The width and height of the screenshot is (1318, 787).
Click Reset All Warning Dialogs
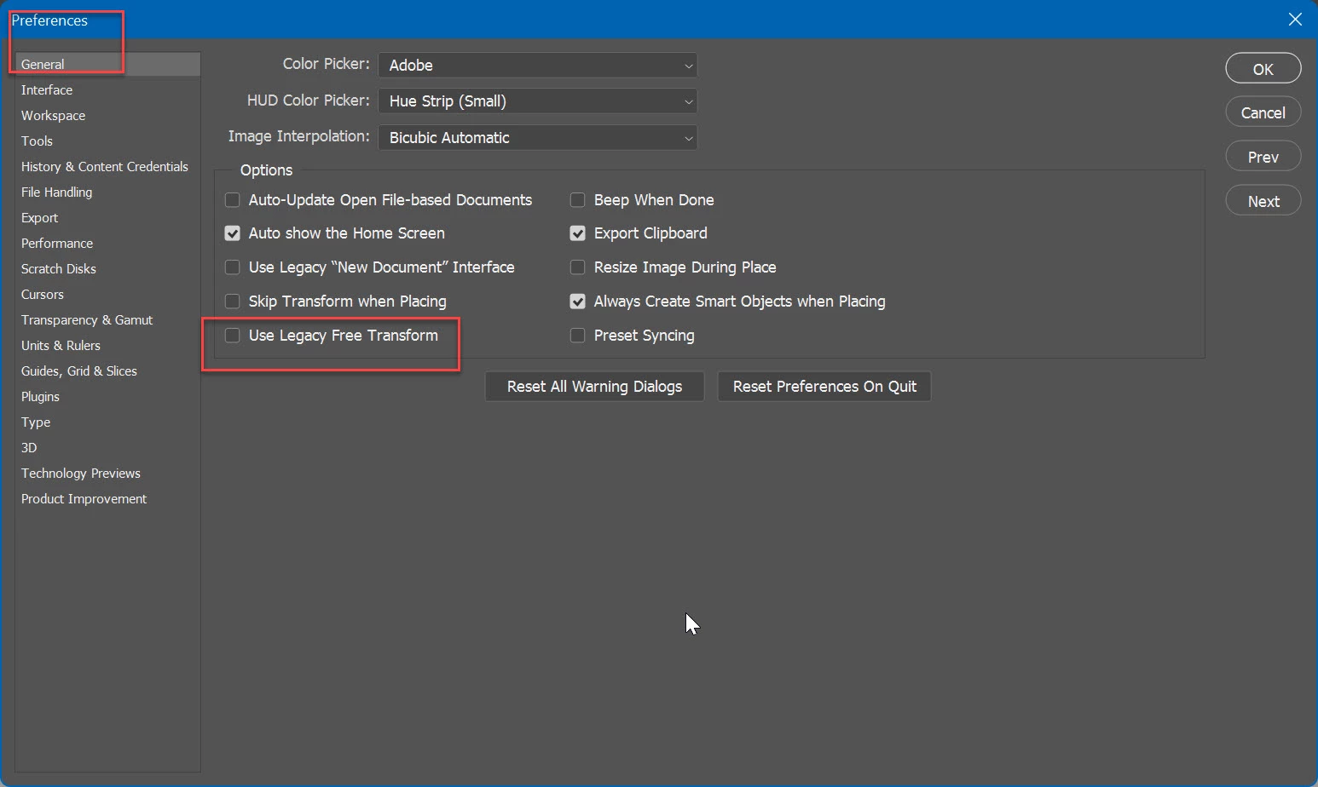click(x=595, y=387)
